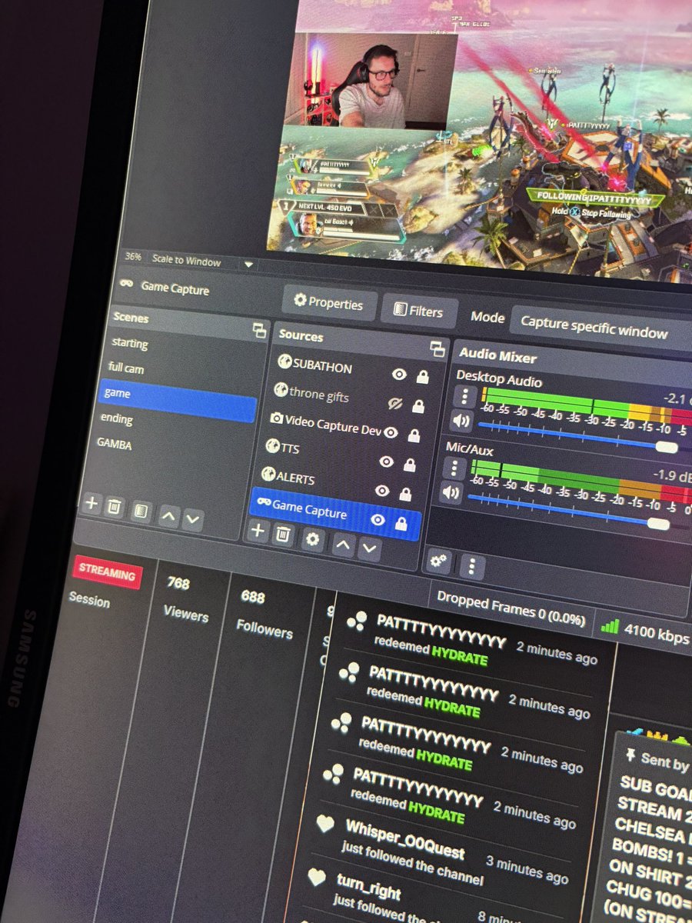Toggle lock on ALERTS source
Screen dimensions: 692x923
pos(404,494)
